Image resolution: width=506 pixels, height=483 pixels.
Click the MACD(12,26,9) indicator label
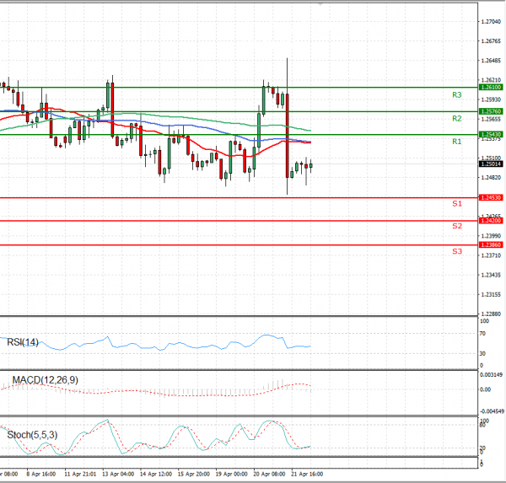[x=46, y=380]
